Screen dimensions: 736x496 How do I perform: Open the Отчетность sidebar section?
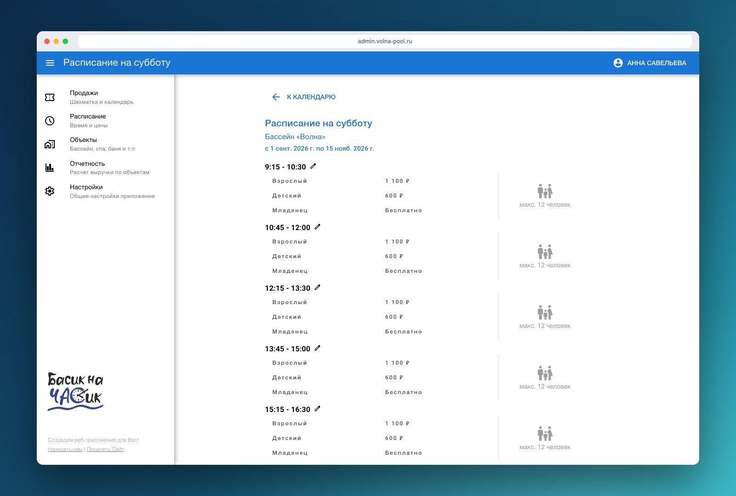tap(106, 168)
